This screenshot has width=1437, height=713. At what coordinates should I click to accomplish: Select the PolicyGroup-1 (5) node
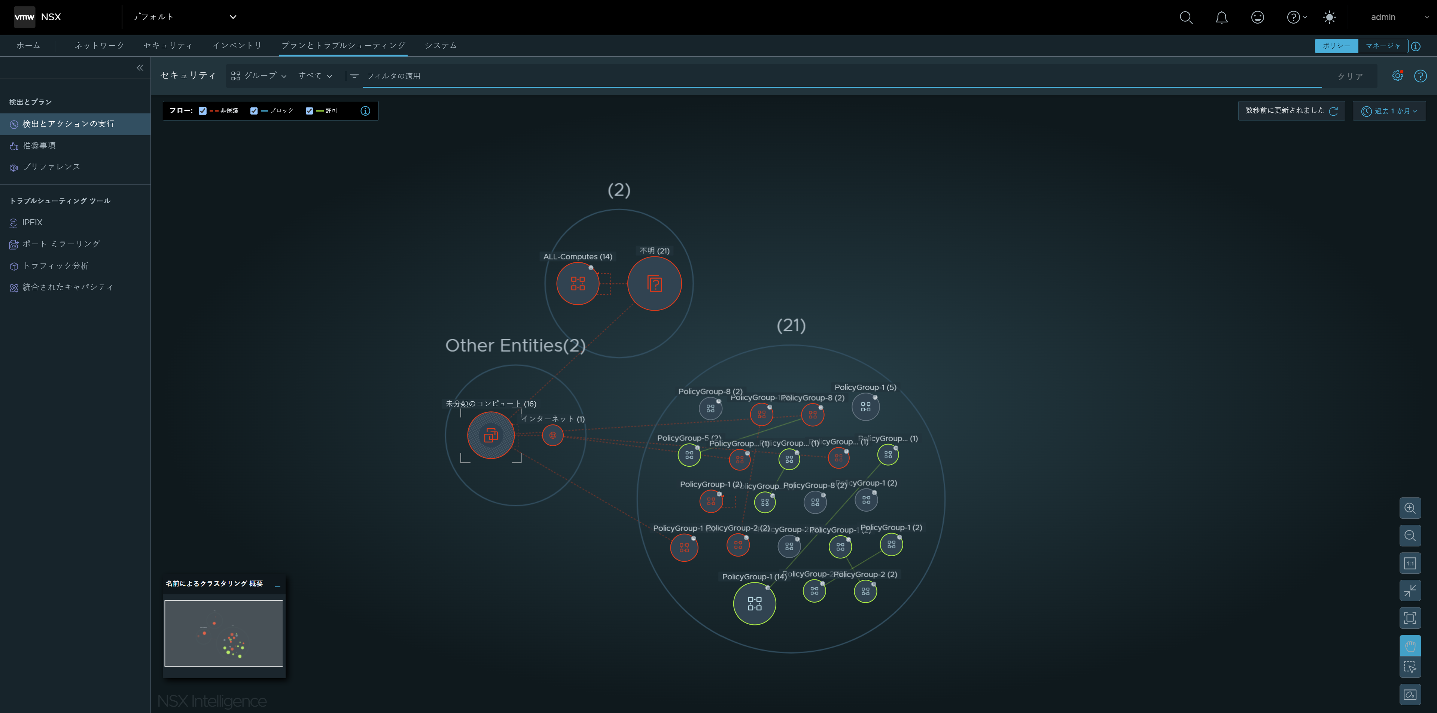click(x=865, y=407)
